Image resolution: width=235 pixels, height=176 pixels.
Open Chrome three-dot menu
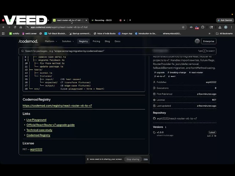(x=231, y=27)
